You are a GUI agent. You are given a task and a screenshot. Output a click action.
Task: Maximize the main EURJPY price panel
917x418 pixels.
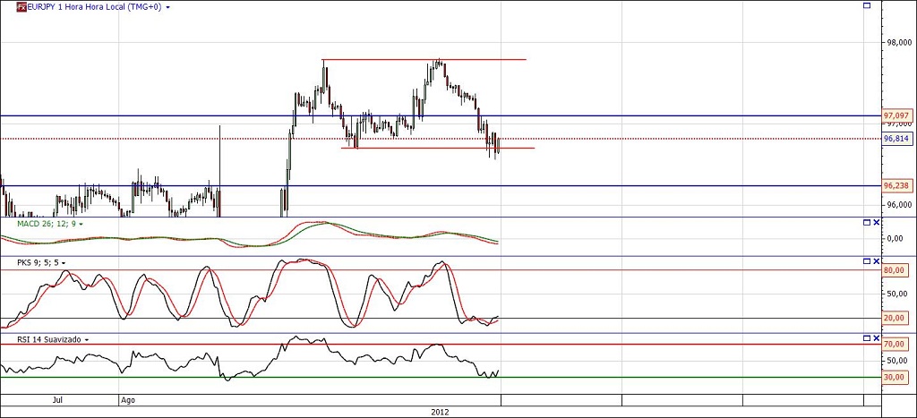tap(867, 5)
